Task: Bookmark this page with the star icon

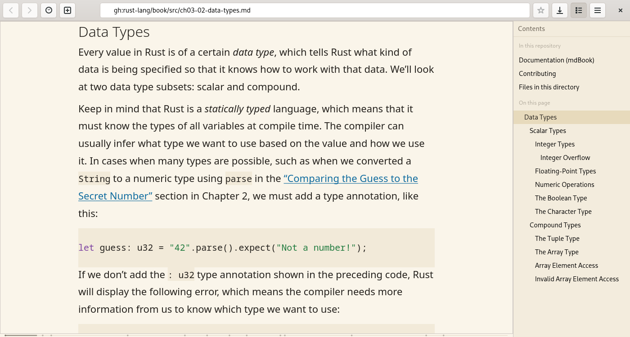Action: click(x=541, y=10)
